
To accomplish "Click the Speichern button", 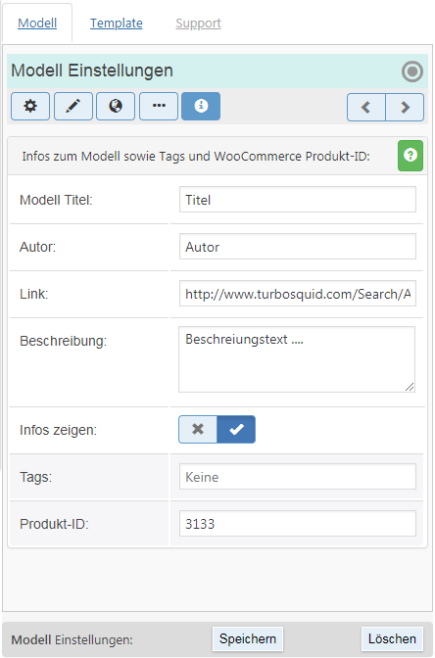I will [x=248, y=638].
